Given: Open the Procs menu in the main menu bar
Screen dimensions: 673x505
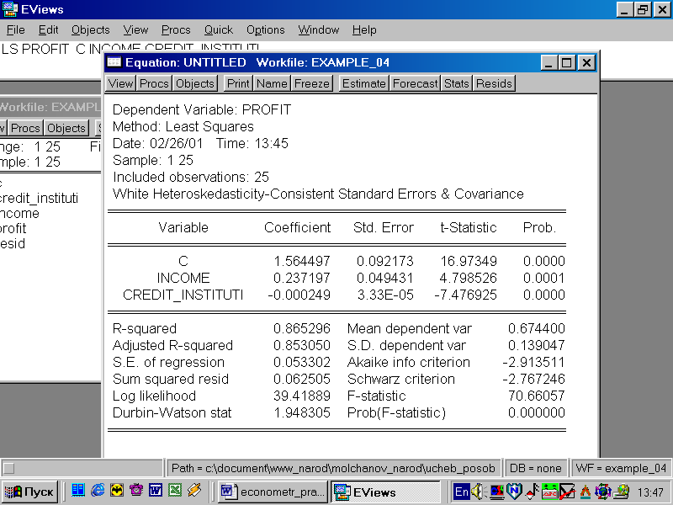Looking at the screenshot, I should 176,30.
